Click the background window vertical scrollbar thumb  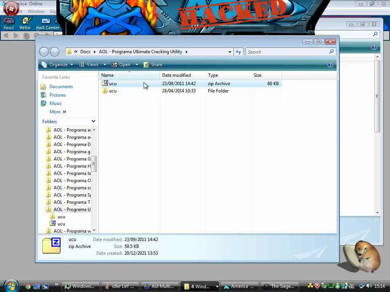(x=377, y=96)
